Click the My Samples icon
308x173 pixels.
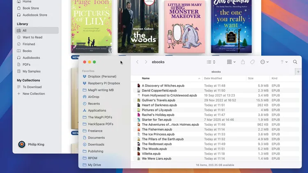click(x=18, y=72)
